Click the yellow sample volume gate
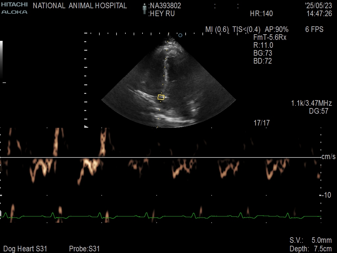 161,97
